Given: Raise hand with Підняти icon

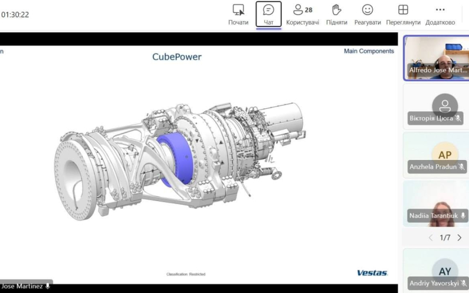Looking at the screenshot, I should (x=337, y=14).
